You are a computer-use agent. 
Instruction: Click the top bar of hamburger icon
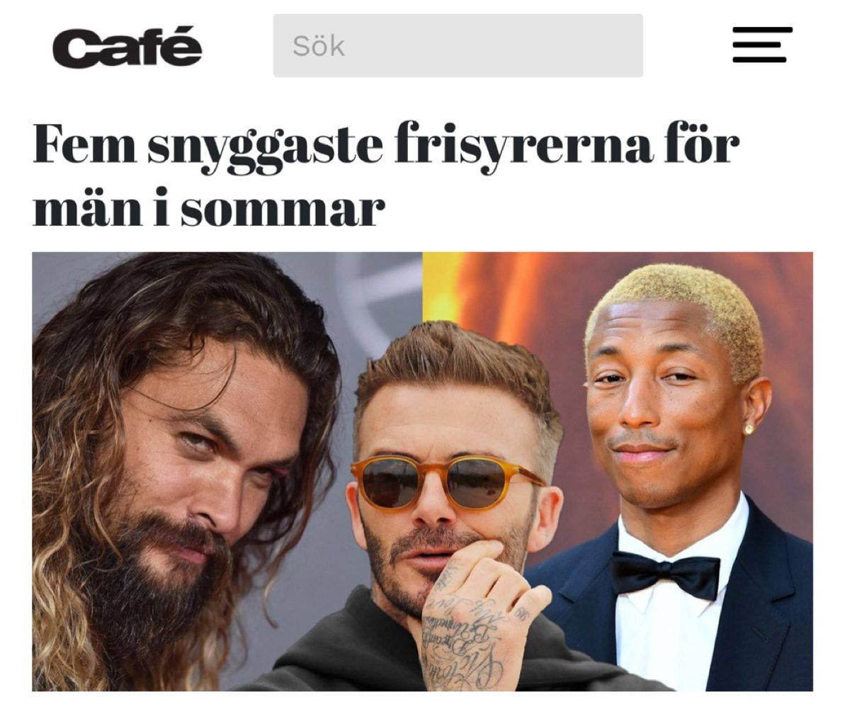pos(762,30)
